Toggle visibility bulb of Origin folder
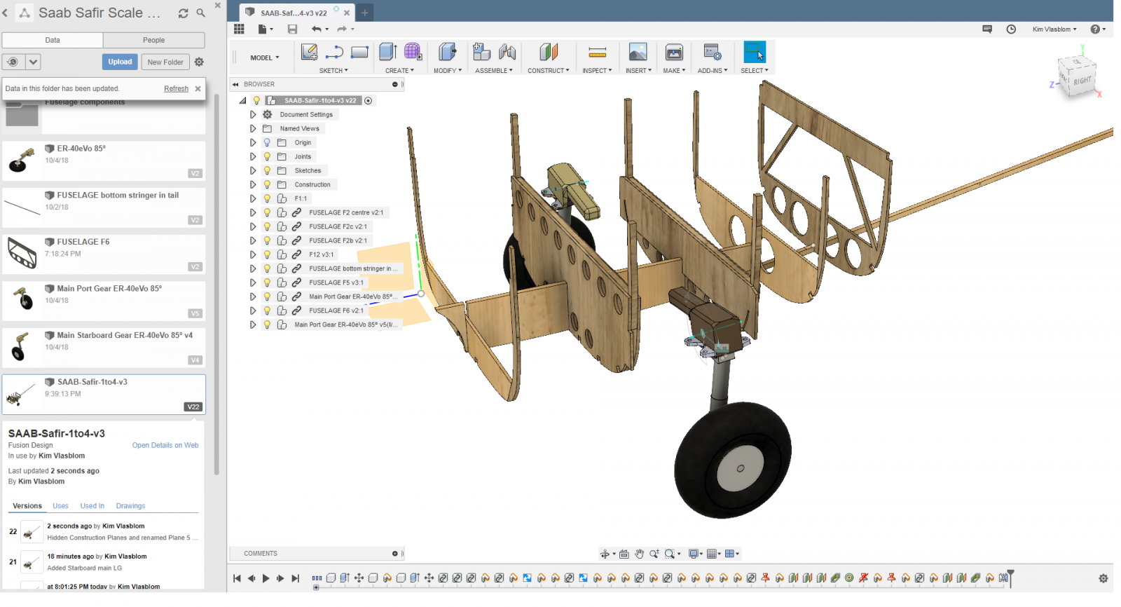The image size is (1121, 607). (x=267, y=142)
